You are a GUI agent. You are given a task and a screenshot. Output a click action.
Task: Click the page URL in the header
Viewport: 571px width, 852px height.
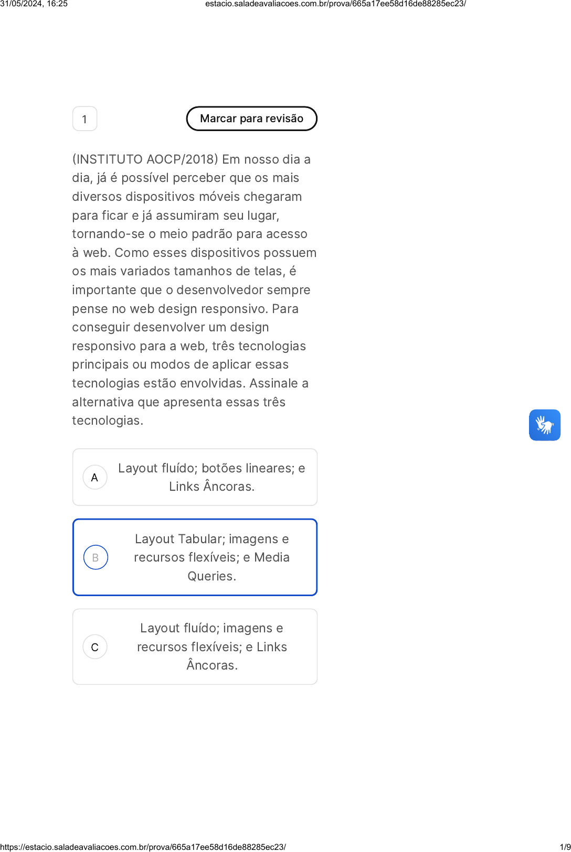(335, 4)
